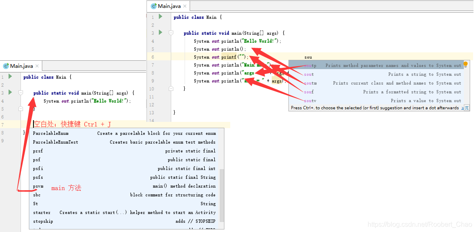
Task: Toggle the pi sort button in completion popup
Action: 467,108
